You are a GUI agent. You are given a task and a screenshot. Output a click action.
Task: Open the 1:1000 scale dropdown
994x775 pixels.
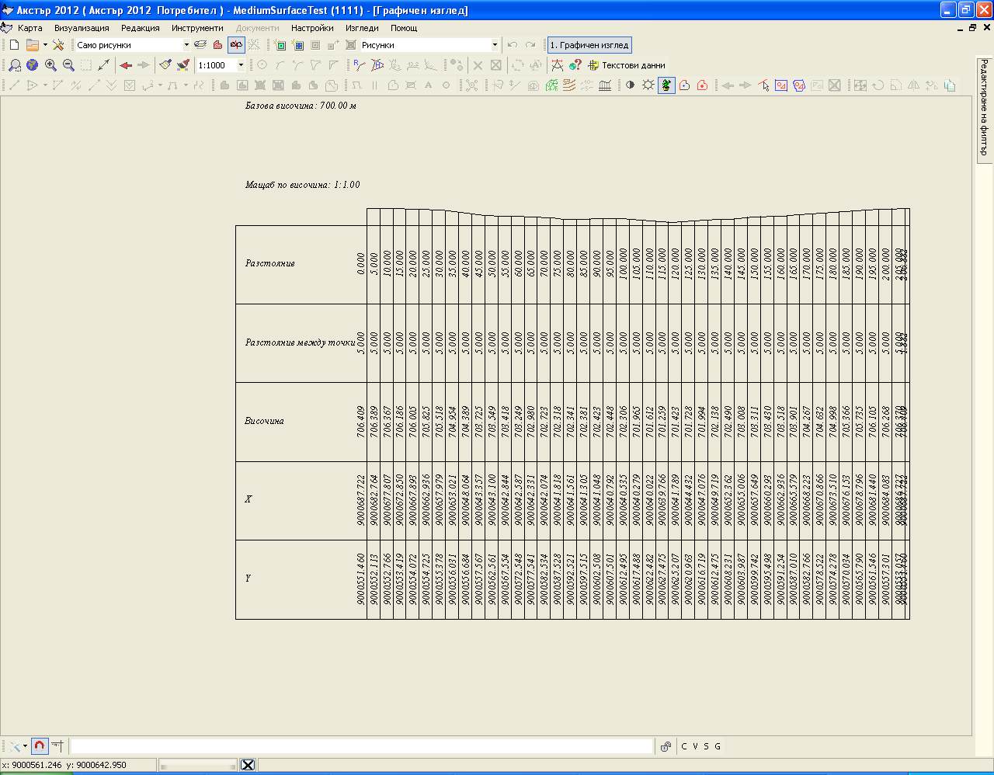(x=241, y=65)
